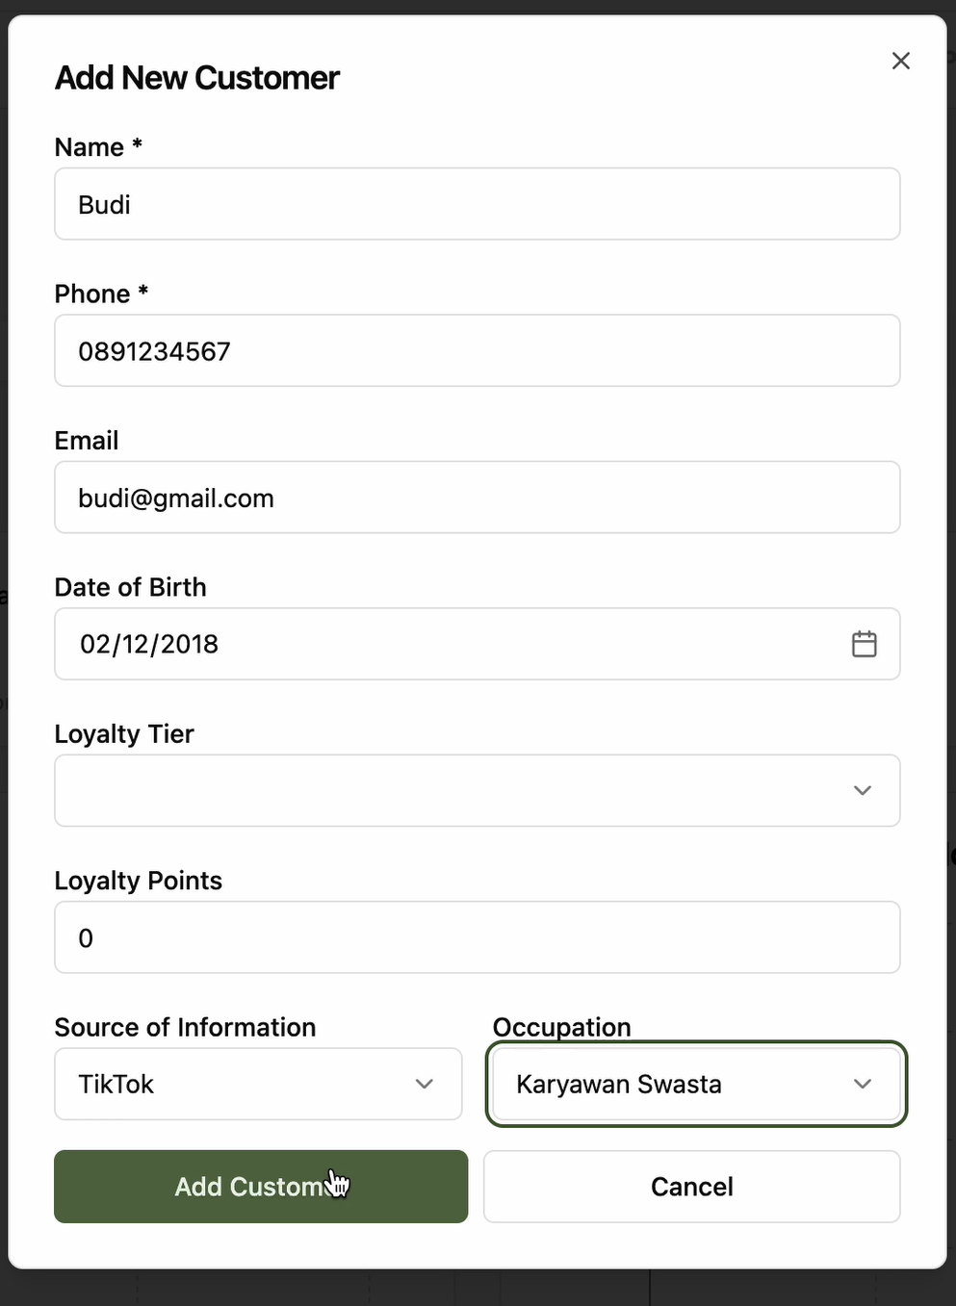Focus the Loyalty Points input field
956x1306 pixels.
coord(477,937)
